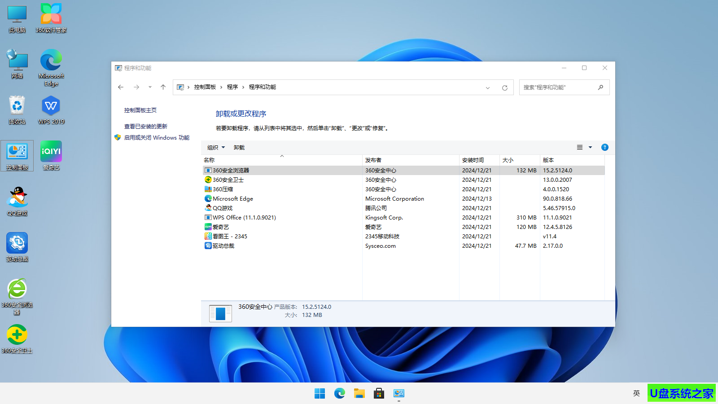Select Microsoft Edge in the program list

(x=232, y=199)
